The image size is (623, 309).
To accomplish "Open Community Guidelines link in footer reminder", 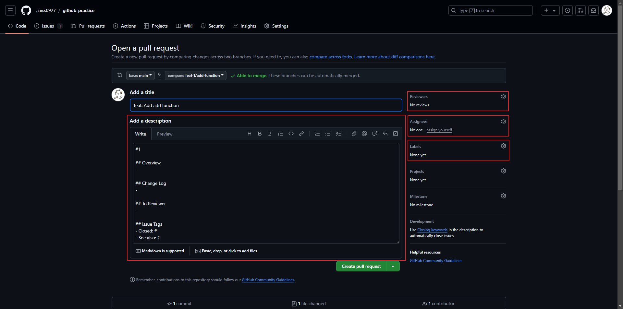I will [268, 280].
